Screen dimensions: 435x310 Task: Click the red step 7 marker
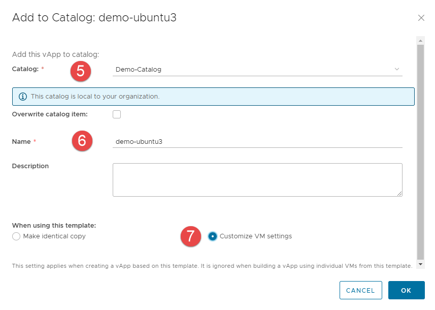point(190,236)
